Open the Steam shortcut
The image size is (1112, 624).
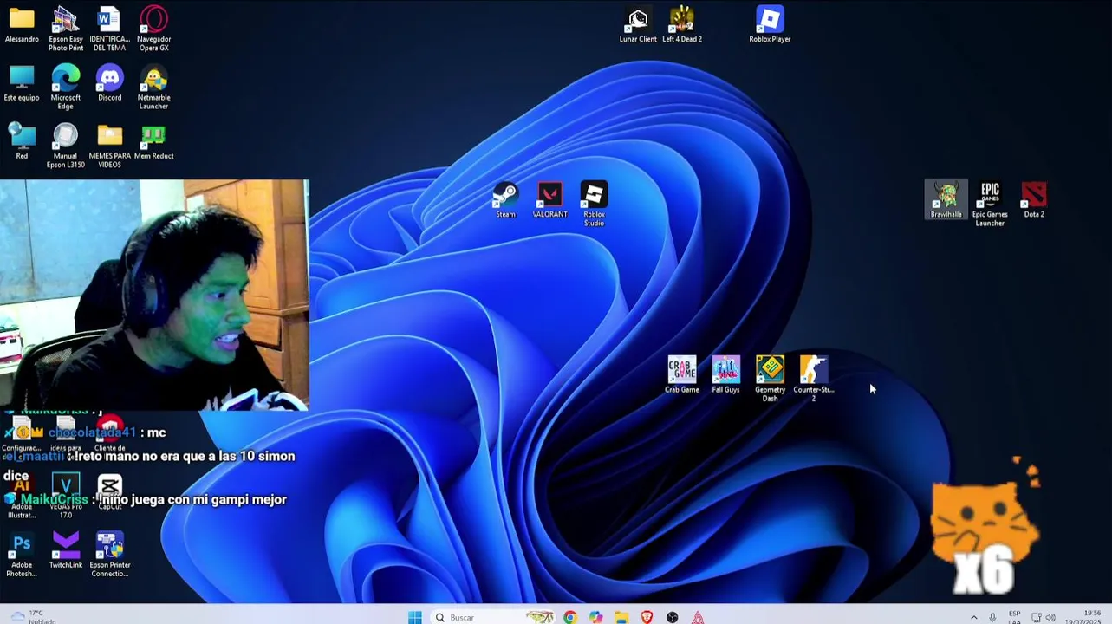(x=505, y=200)
